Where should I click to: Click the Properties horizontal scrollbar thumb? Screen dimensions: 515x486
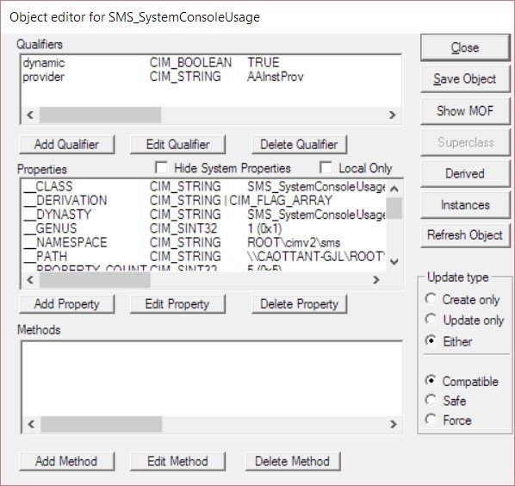point(95,280)
